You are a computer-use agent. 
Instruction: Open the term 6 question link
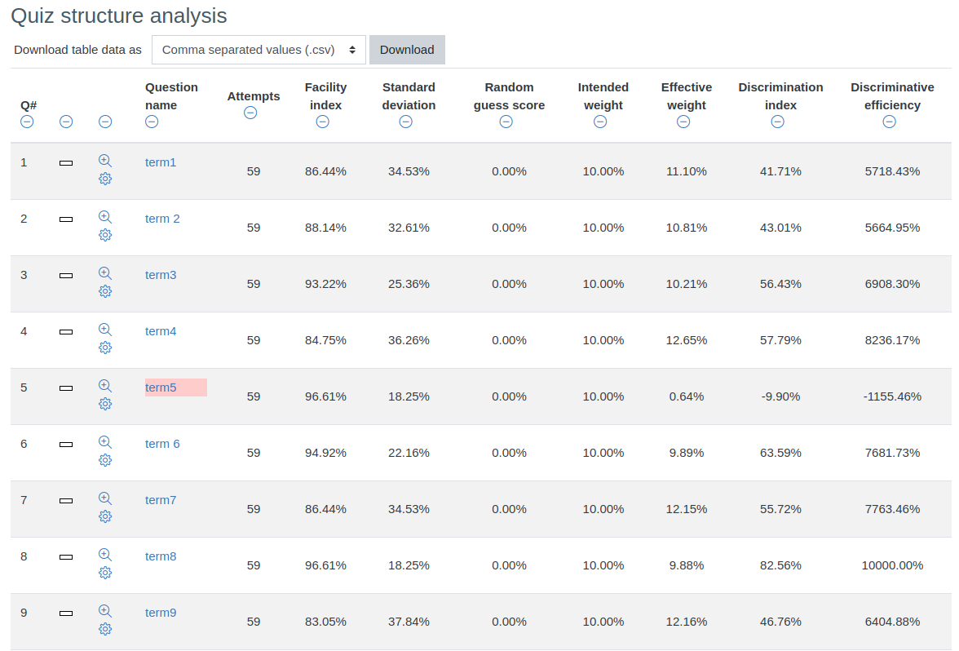tap(162, 444)
